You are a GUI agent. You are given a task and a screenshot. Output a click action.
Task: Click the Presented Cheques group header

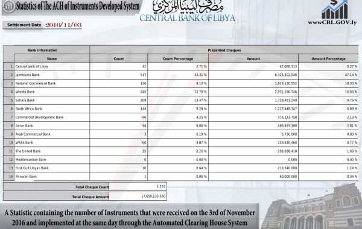point(224,50)
